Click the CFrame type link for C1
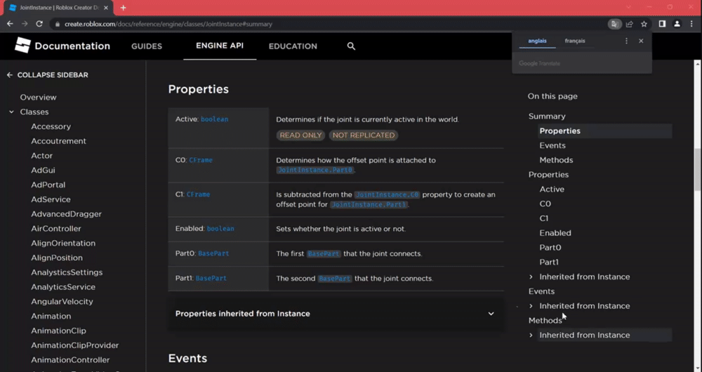702x372 pixels. 199,194
